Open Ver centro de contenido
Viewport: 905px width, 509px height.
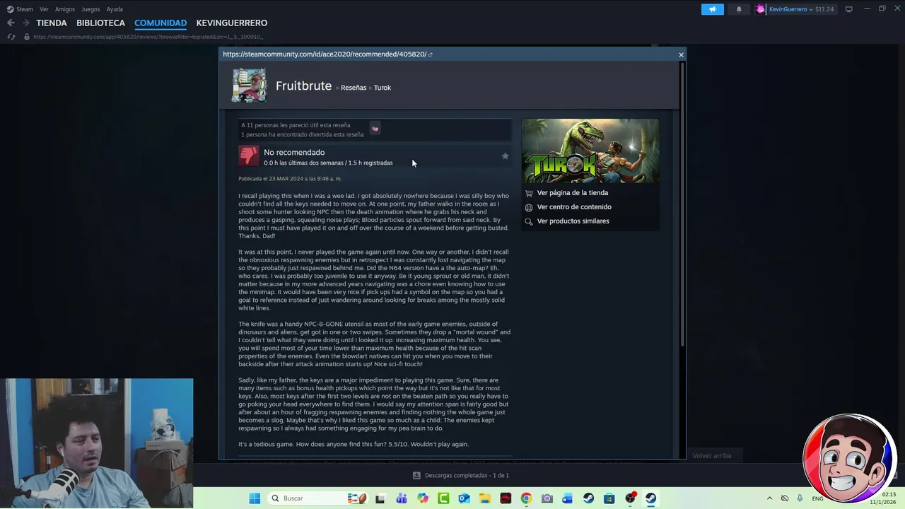[574, 207]
